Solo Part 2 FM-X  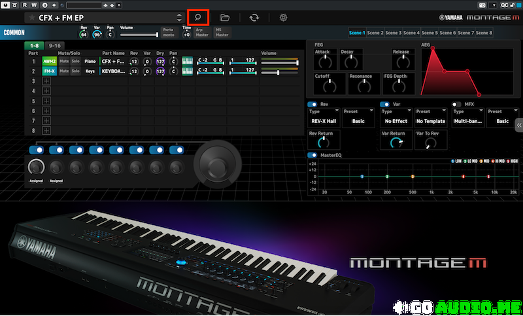76,71
